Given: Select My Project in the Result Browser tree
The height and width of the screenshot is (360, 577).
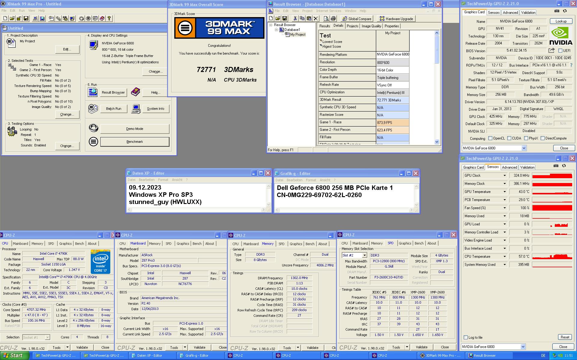Looking at the screenshot, I should (x=298, y=34).
